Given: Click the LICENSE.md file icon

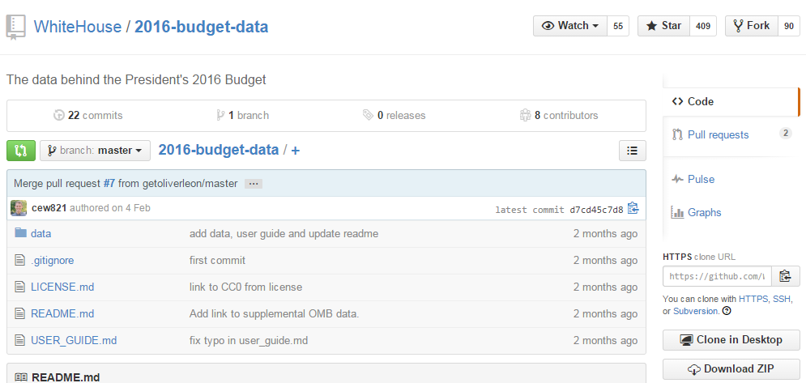Looking at the screenshot, I should click(x=20, y=287).
